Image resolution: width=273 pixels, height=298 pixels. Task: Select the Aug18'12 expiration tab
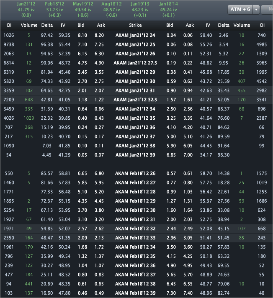coord(111,10)
